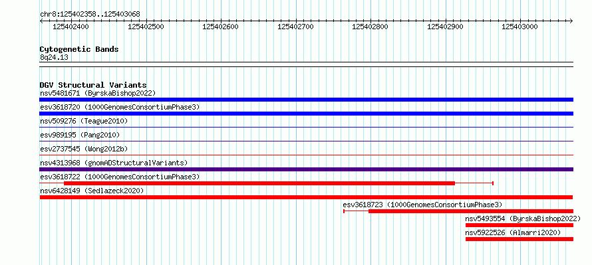Click ruler position 125402800
The height and width of the screenshot is (265, 592).
pos(370,27)
